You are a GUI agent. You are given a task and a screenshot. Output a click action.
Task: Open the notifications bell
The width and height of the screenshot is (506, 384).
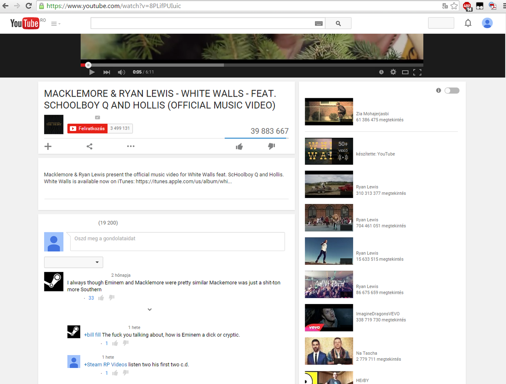click(x=468, y=23)
